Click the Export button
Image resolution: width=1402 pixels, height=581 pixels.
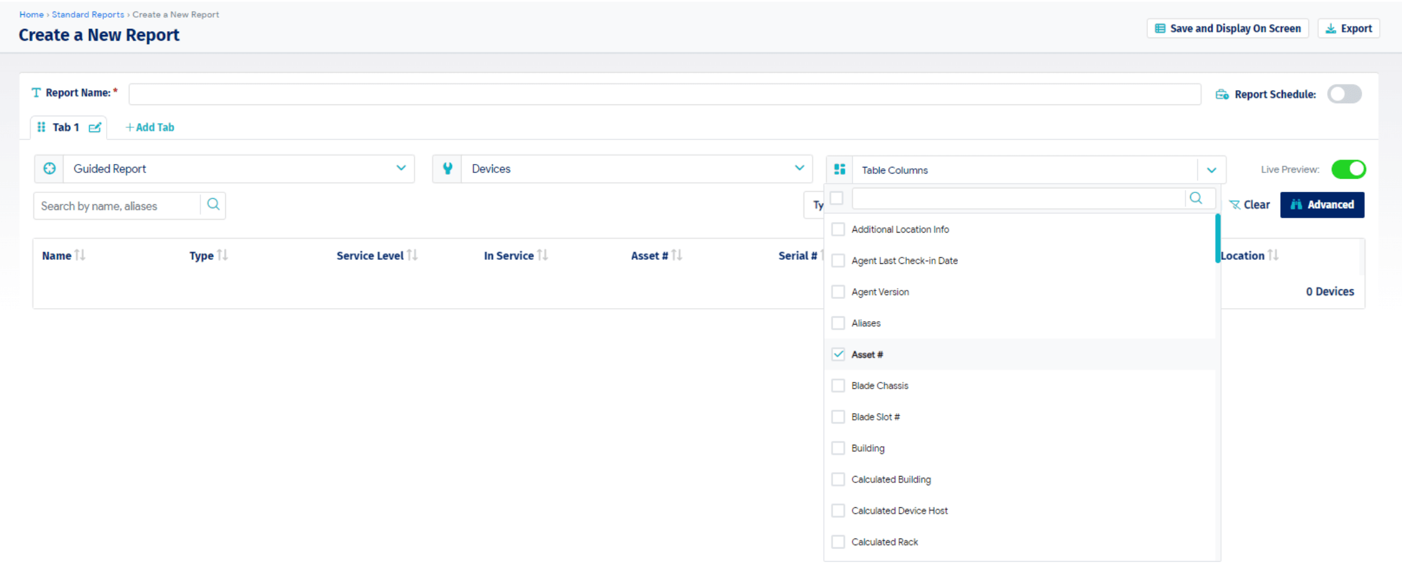1349,28
